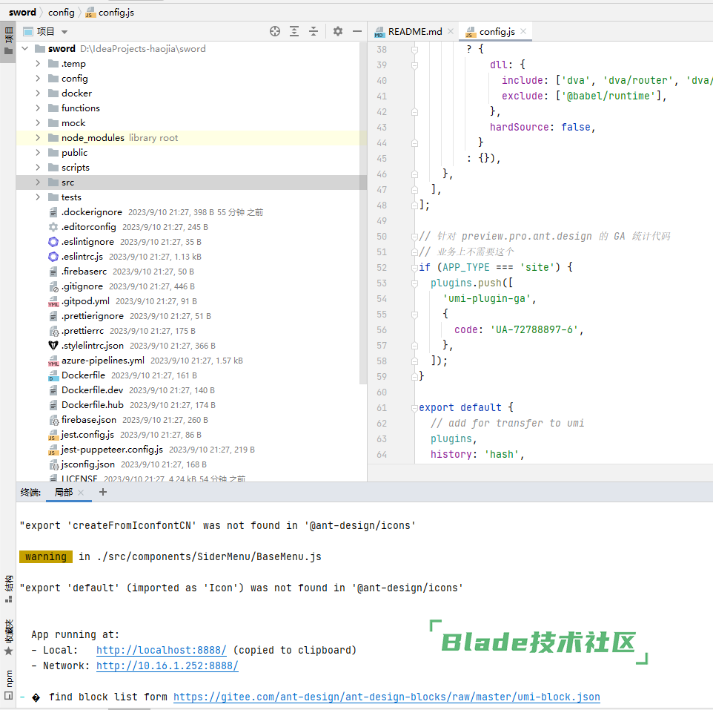Expand the mock folder arrow
Viewport: 713px width, 710px height.
click(39, 123)
